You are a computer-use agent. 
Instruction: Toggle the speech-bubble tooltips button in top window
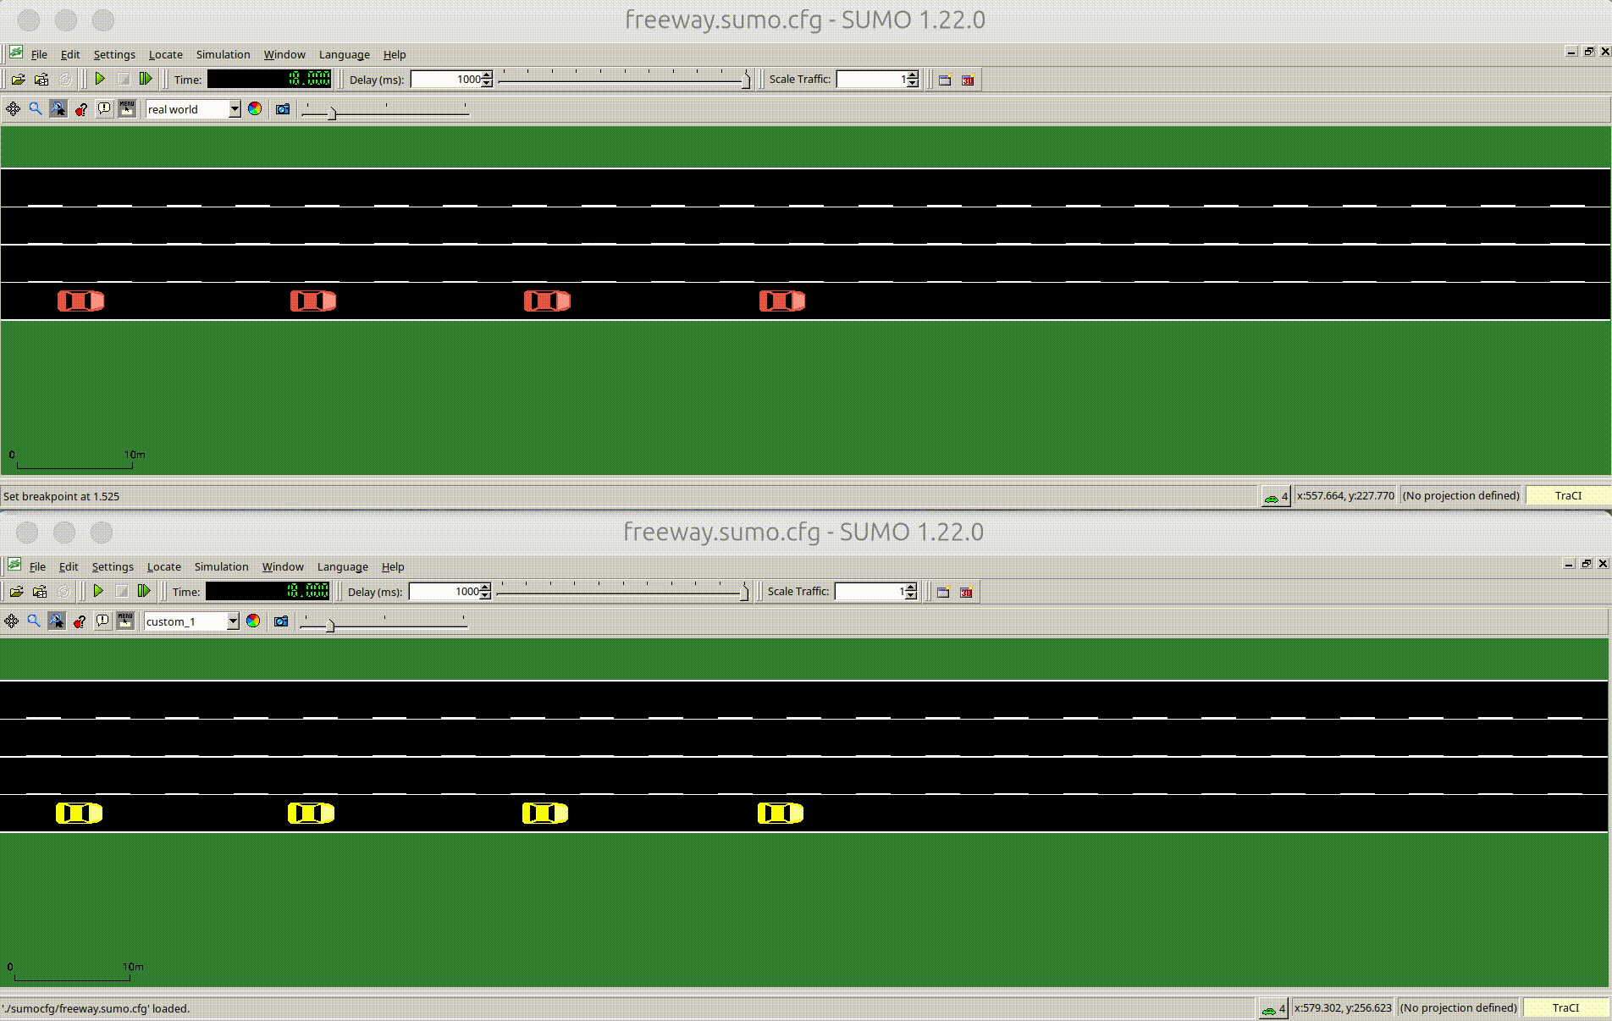point(104,109)
